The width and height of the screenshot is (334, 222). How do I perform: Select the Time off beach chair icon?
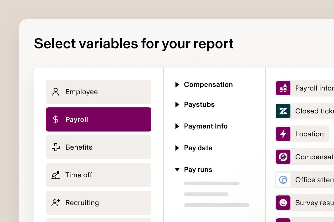coord(55,175)
